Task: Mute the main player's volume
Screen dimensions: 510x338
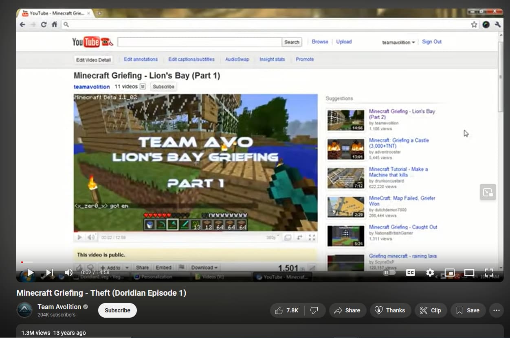Action: pos(69,273)
